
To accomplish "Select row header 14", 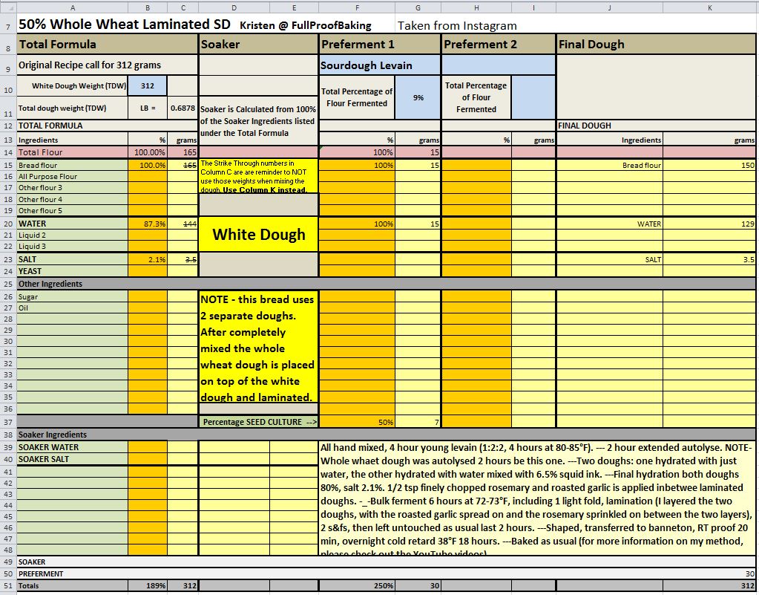I will (x=7, y=152).
